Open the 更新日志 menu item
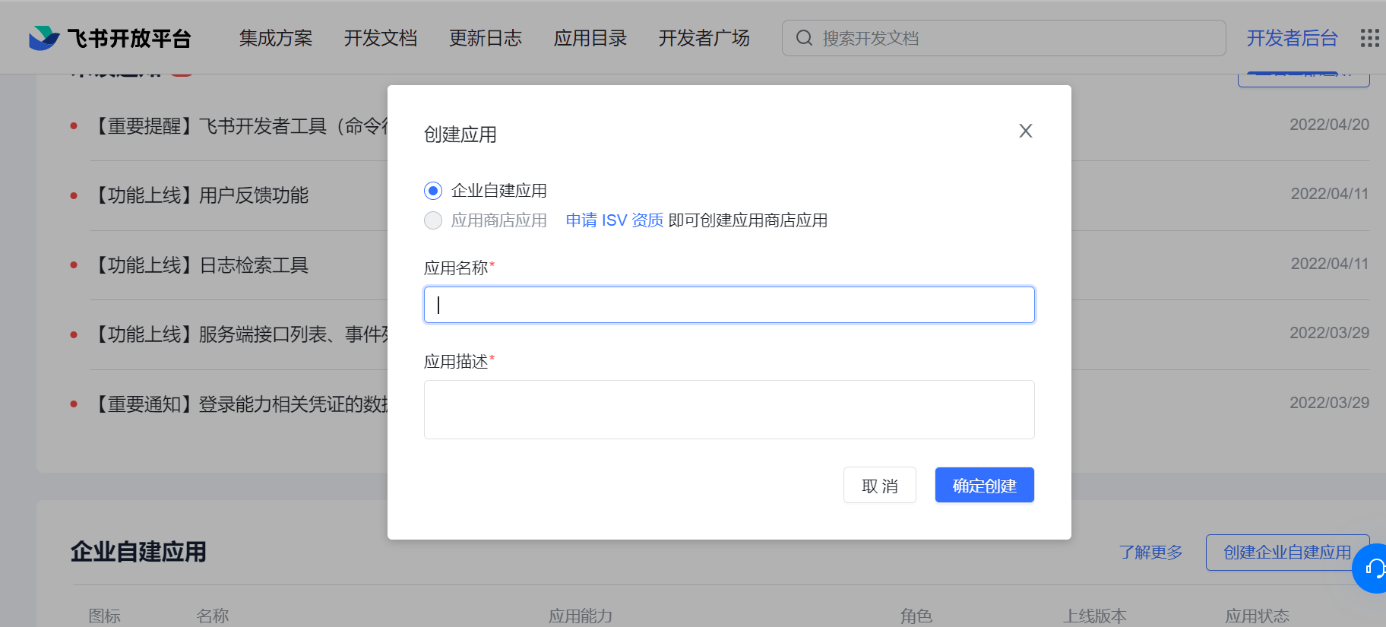The image size is (1386, 627). click(486, 38)
